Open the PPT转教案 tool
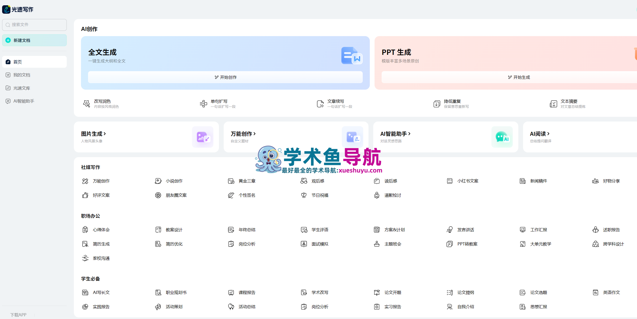 pos(462,244)
